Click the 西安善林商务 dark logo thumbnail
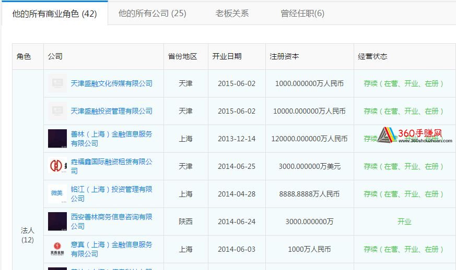Screen dimensions: 456x270 [57, 221]
